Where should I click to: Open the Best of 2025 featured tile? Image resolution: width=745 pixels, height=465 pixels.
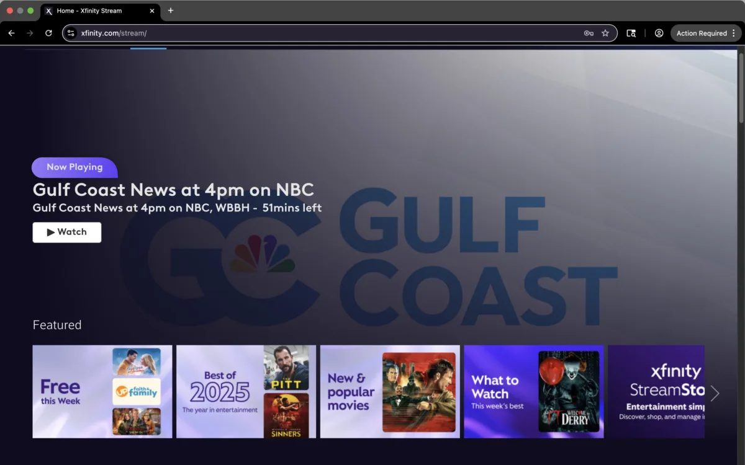point(246,392)
